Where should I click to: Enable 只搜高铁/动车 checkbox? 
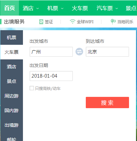coord(32,88)
